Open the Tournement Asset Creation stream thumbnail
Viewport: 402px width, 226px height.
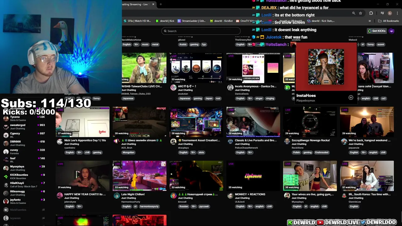[196, 122]
